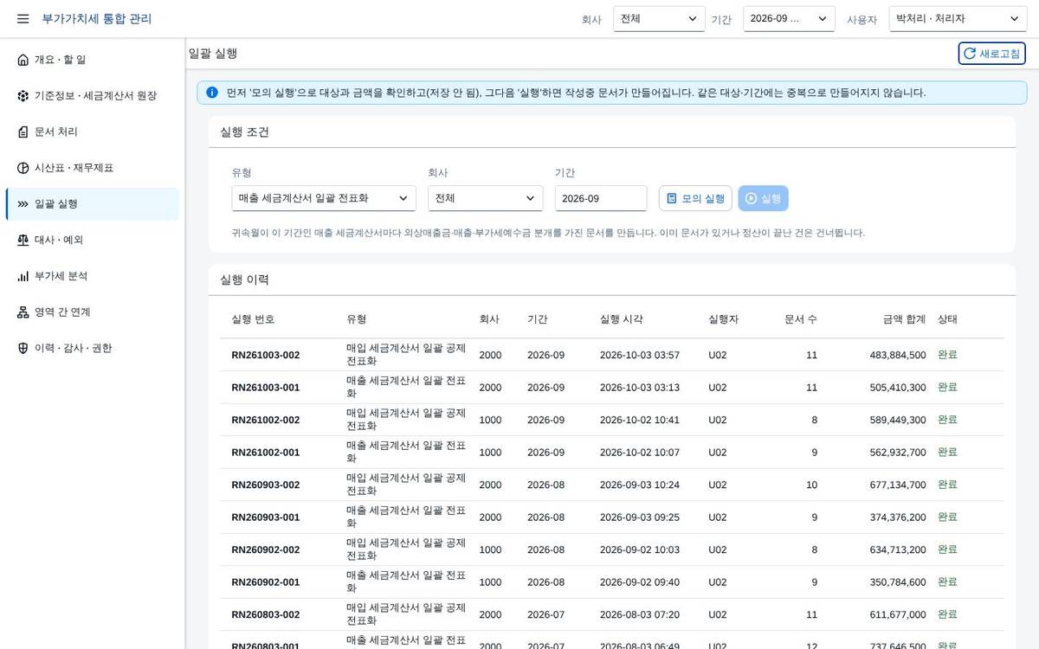Open the 유형 dropdown in 실행 조건

pos(324,198)
